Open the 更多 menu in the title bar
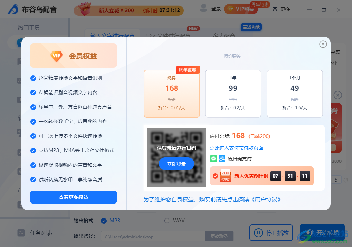Viewport: 352px width, 247px height. coord(281,9)
